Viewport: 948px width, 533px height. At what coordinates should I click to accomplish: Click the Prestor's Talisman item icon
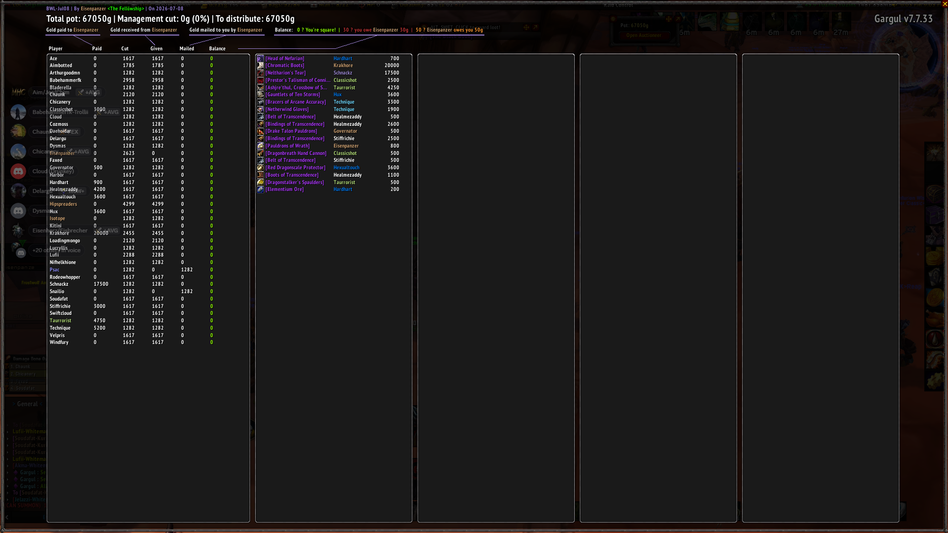point(260,80)
